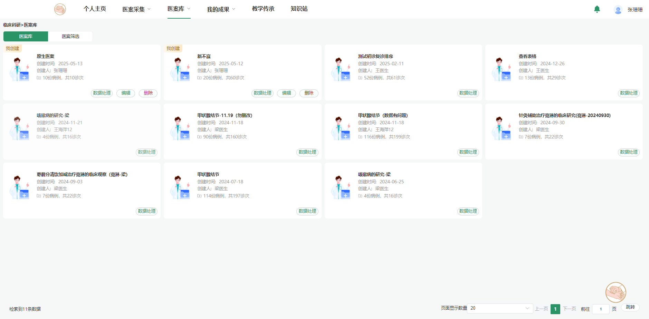Click 数据处理 on 测试初诊复诊排序 card

(468, 93)
